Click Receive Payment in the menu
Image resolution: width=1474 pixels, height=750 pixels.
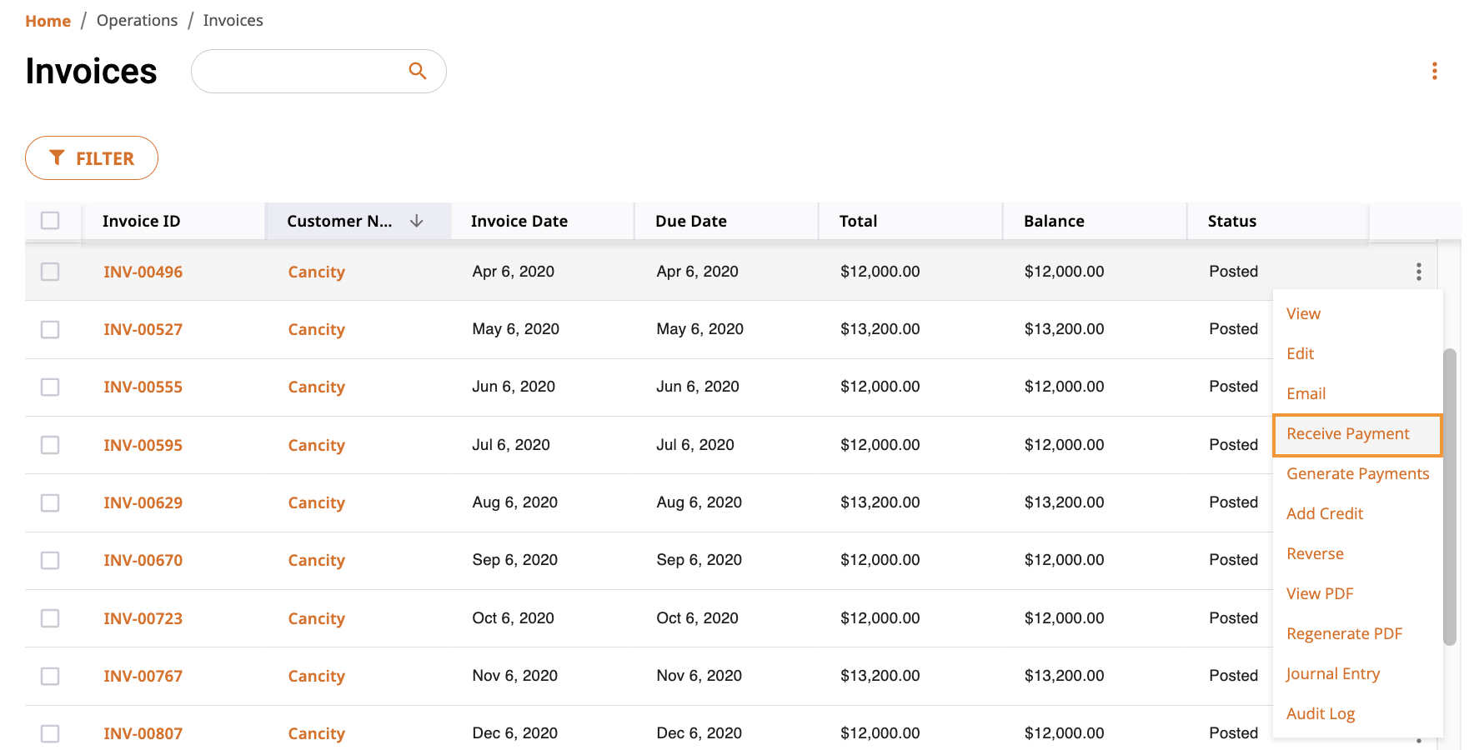[x=1357, y=434]
